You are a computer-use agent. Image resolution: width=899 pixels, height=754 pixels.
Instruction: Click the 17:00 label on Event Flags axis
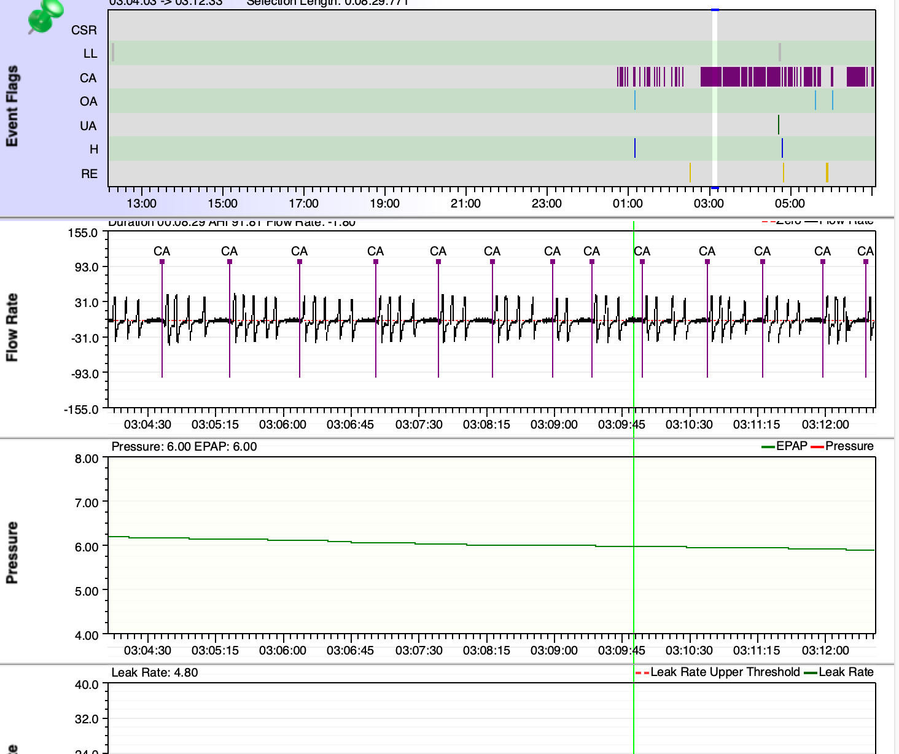tap(303, 203)
